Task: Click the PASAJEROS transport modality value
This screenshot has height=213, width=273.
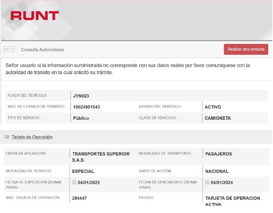Action: point(219,154)
